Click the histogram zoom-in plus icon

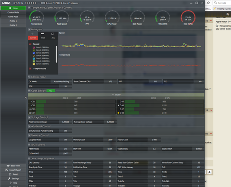[32, 34]
